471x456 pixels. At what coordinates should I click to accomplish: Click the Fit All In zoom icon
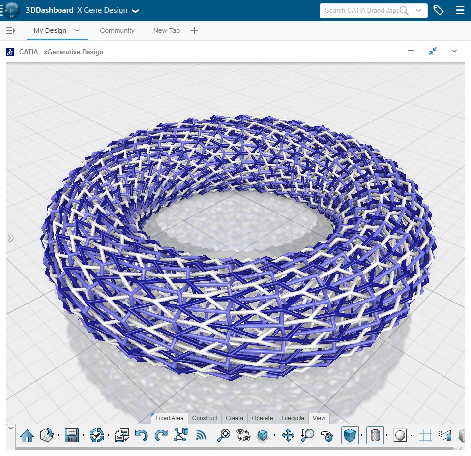(x=224, y=435)
